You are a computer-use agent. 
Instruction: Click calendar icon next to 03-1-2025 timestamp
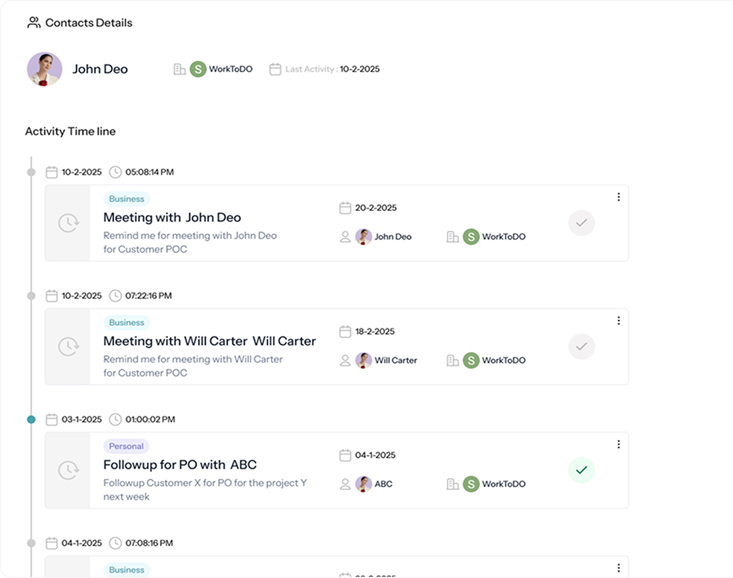pyautogui.click(x=51, y=419)
